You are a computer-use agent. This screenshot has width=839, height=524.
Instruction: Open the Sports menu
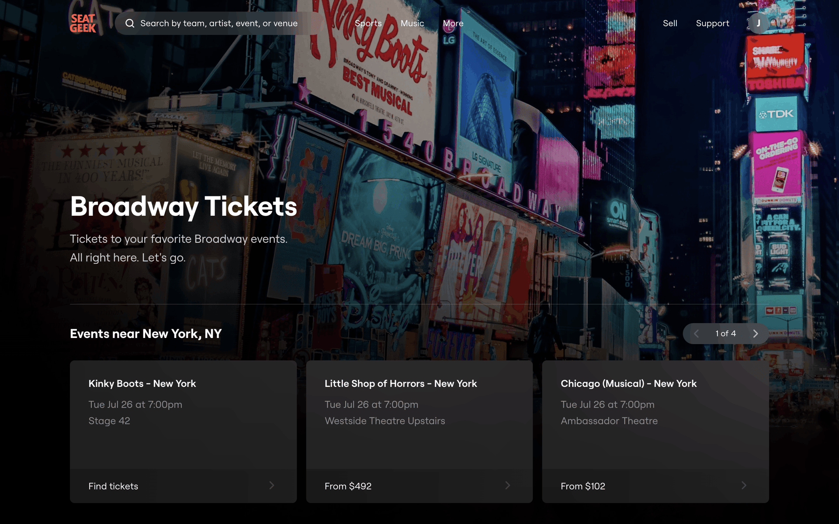click(x=368, y=24)
